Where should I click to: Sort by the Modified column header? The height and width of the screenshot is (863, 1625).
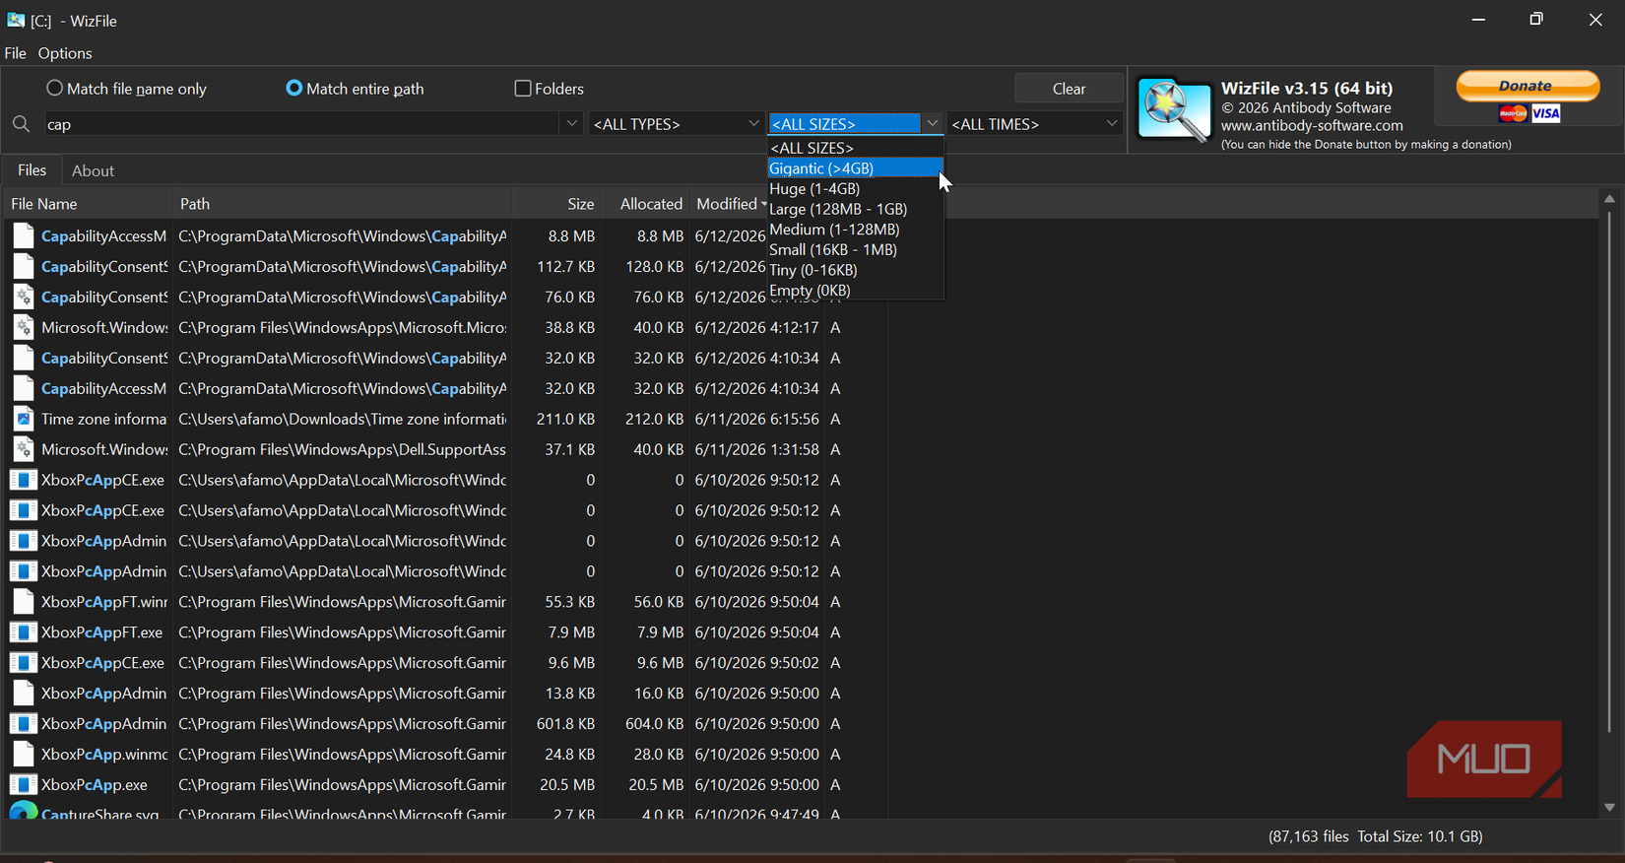point(730,204)
